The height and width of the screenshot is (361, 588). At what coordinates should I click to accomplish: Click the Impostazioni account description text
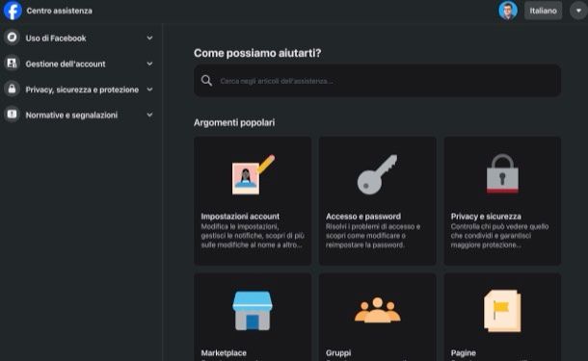click(253, 236)
